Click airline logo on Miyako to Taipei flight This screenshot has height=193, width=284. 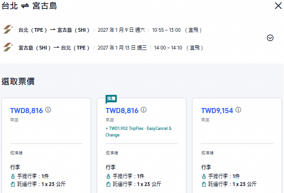pos(8,47)
